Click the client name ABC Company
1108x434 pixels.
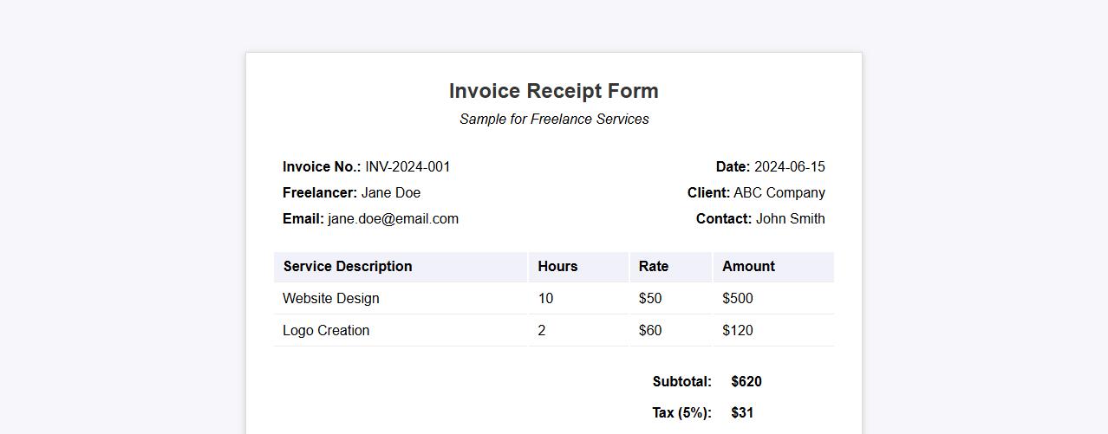tap(779, 193)
